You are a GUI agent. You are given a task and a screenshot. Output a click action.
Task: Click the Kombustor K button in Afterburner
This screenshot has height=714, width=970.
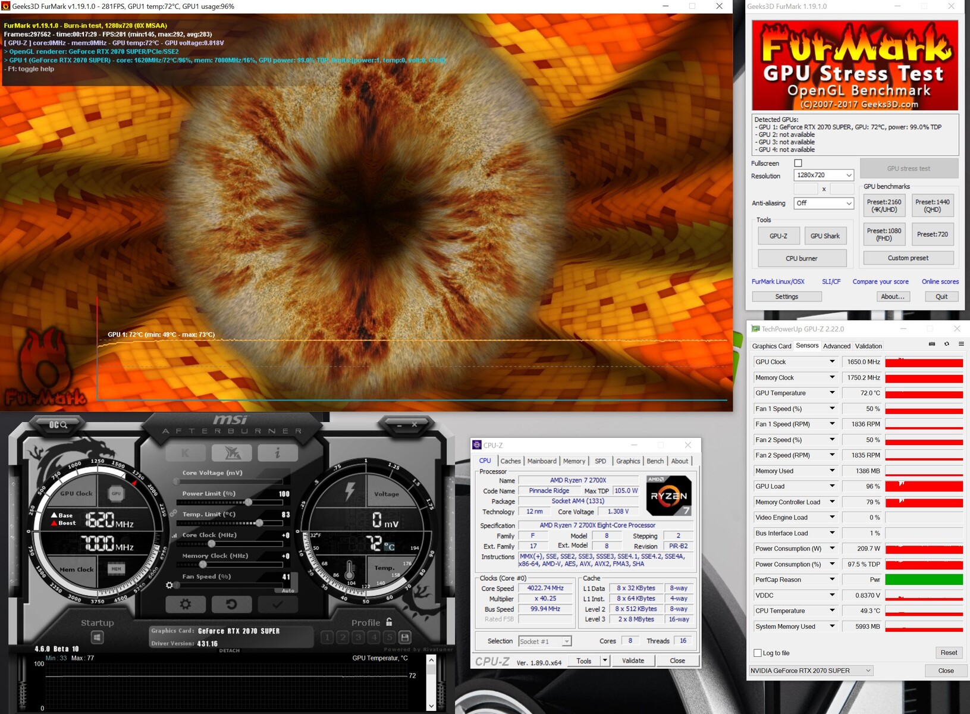[x=186, y=453]
